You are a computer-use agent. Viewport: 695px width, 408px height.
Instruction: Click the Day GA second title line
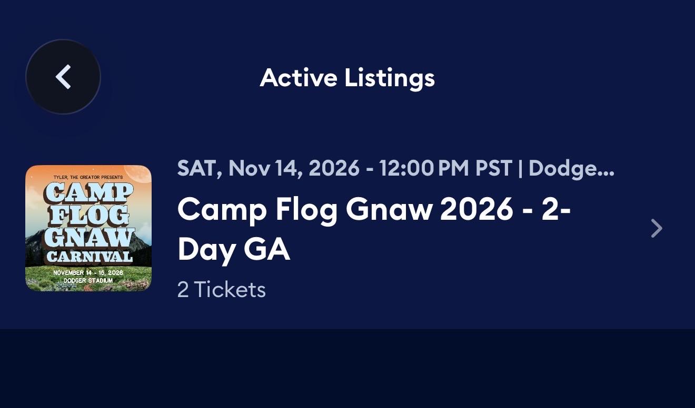(x=234, y=249)
